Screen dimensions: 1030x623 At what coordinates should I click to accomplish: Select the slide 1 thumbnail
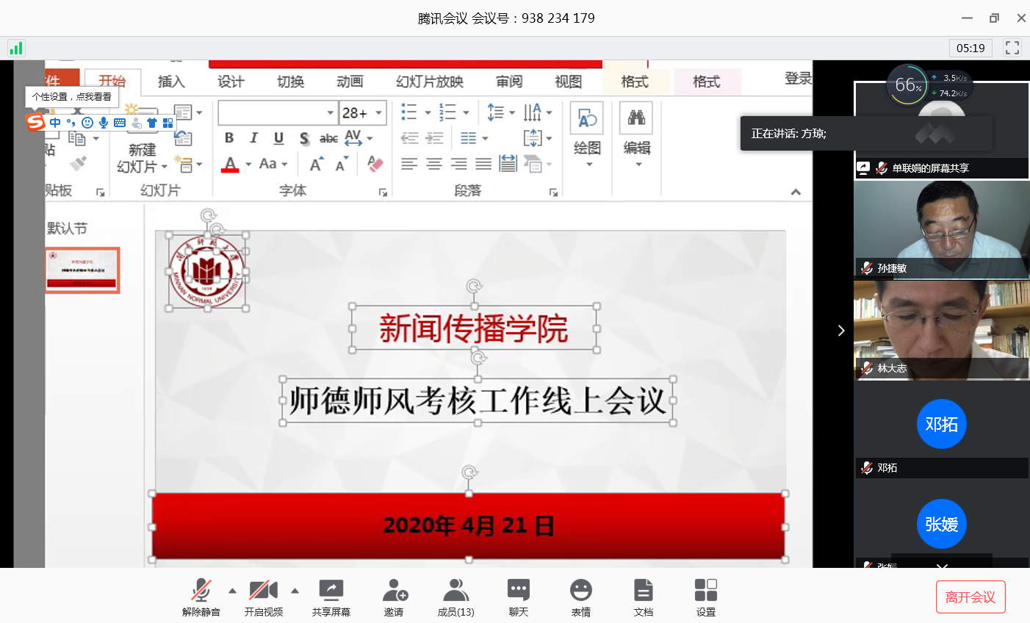[x=82, y=270]
